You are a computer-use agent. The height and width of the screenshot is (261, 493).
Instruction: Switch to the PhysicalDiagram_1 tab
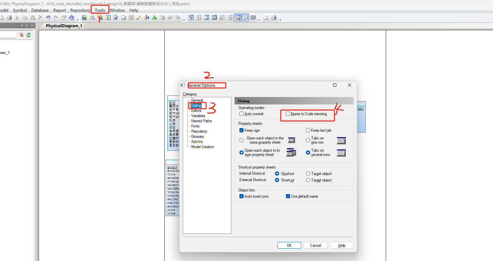click(63, 26)
